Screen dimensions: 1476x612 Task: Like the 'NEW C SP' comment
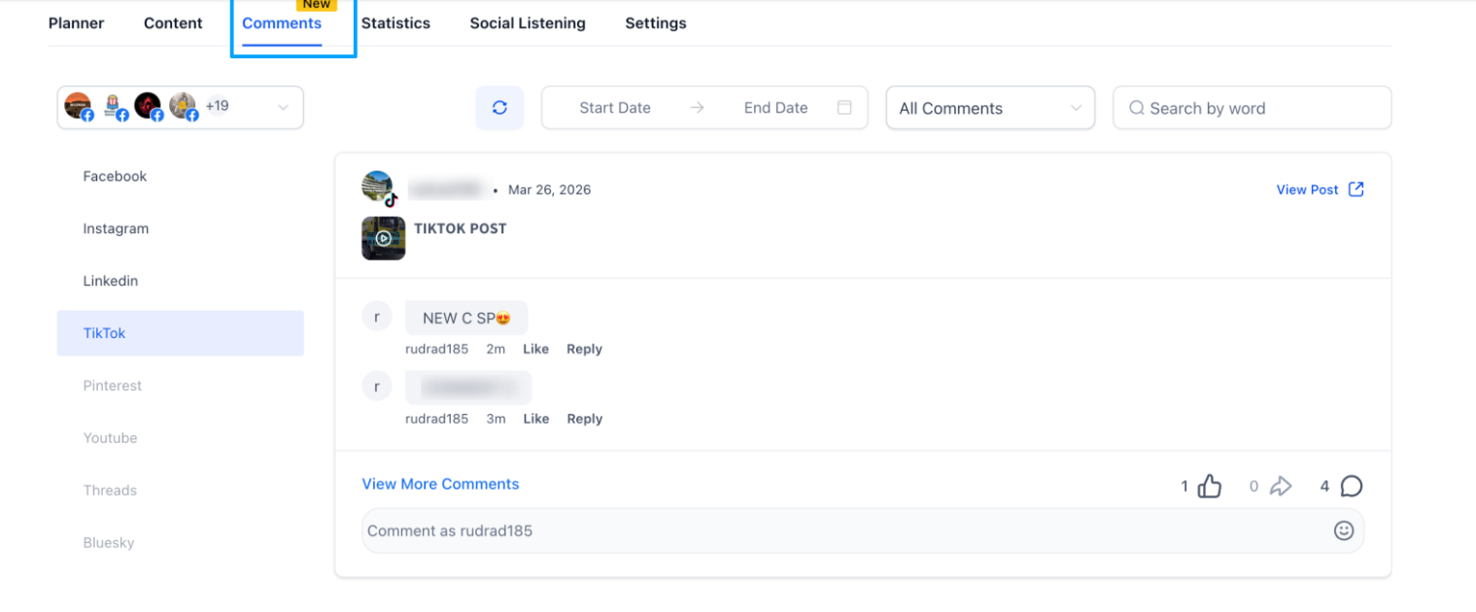click(x=535, y=349)
